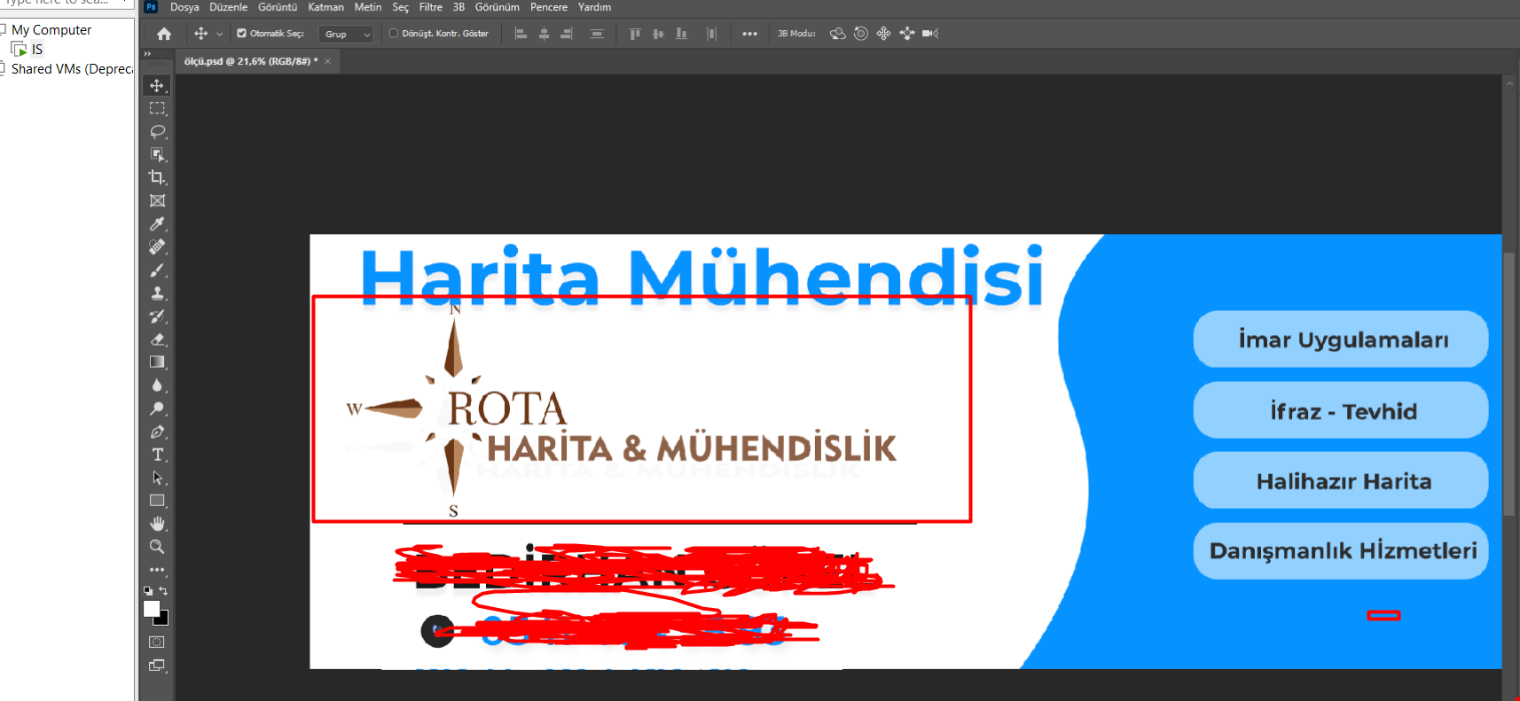Select the Dodge tool
Viewport: 1520px width, 701px height.
tap(157, 409)
